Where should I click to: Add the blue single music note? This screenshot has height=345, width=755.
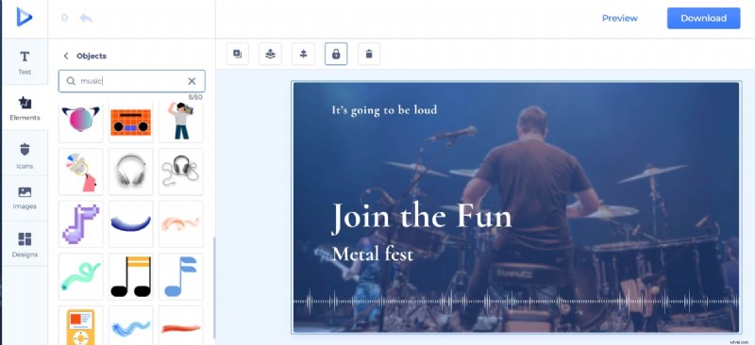pyautogui.click(x=180, y=276)
